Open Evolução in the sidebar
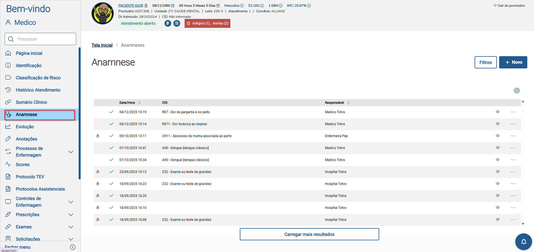This screenshot has height=252, width=534. tap(25, 127)
